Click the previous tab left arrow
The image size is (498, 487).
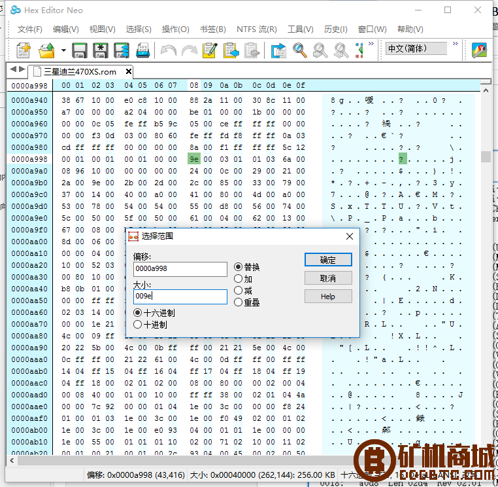[13, 69]
